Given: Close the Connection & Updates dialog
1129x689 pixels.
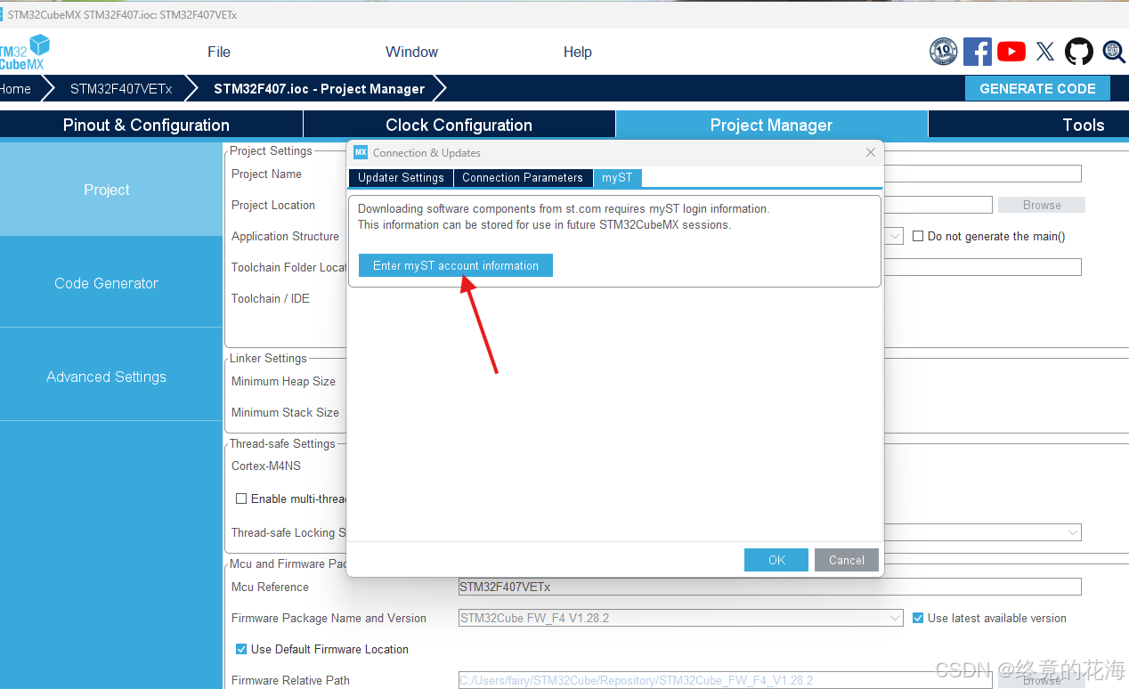Looking at the screenshot, I should click(871, 152).
